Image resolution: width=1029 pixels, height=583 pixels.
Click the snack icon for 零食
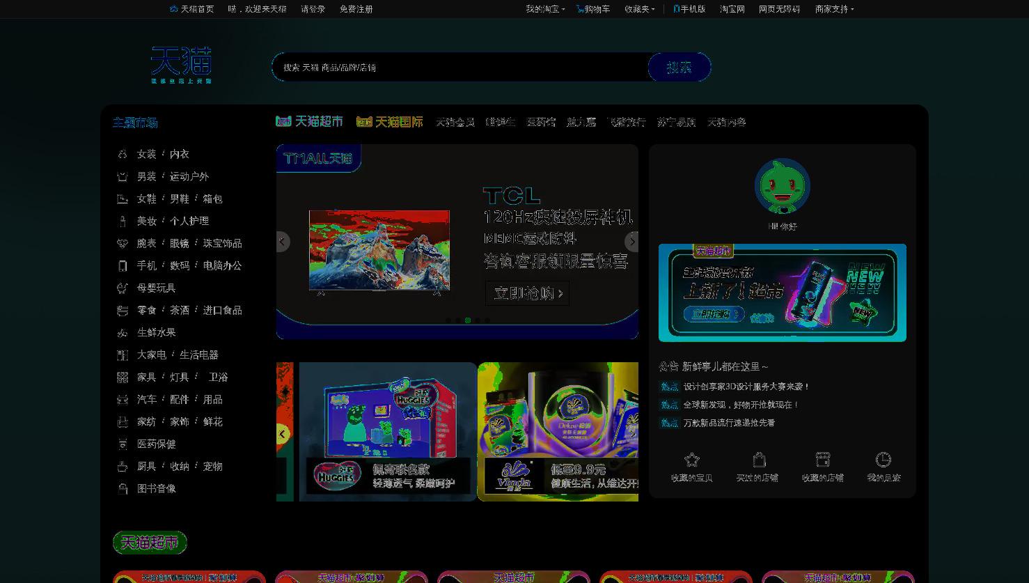(x=123, y=310)
